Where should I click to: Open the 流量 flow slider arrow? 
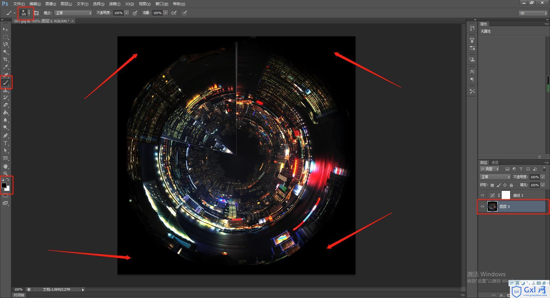coord(165,13)
